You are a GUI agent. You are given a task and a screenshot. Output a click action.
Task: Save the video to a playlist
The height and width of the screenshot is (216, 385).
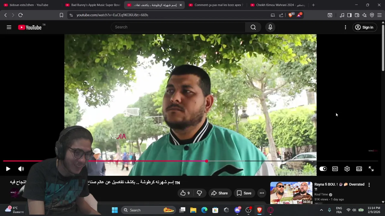point(244,193)
